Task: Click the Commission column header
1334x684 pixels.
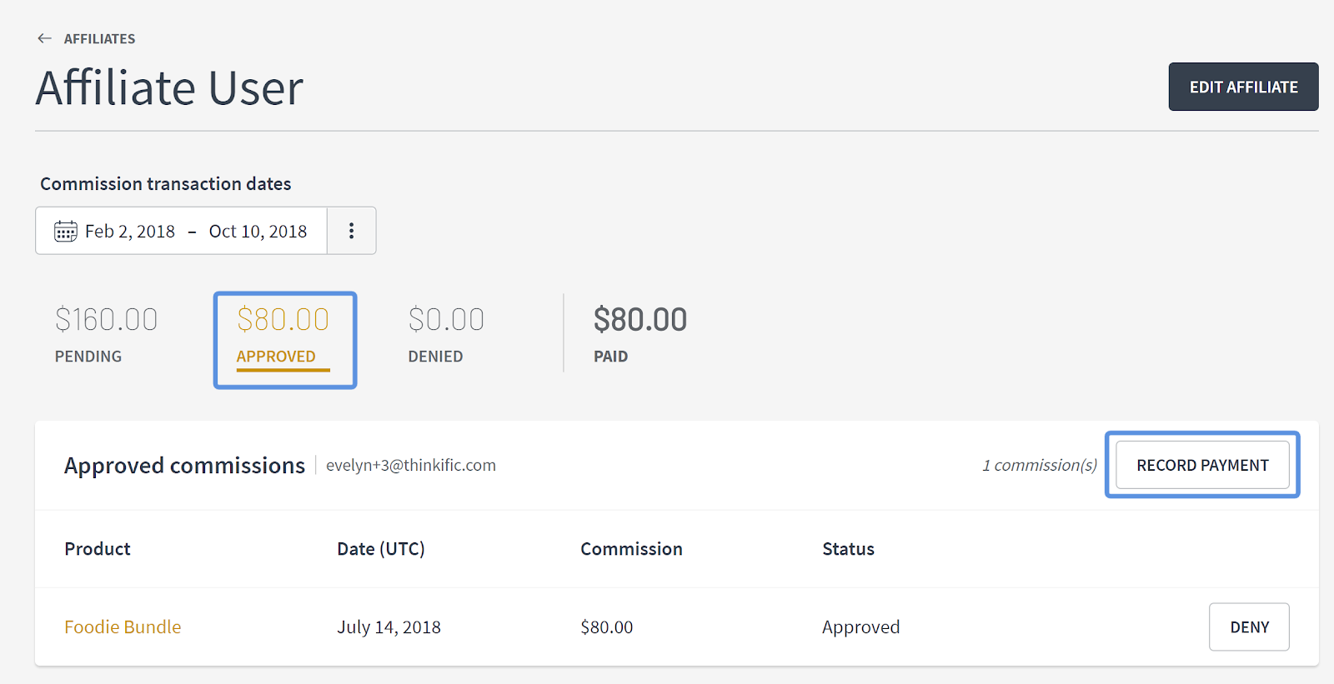Action: point(631,549)
